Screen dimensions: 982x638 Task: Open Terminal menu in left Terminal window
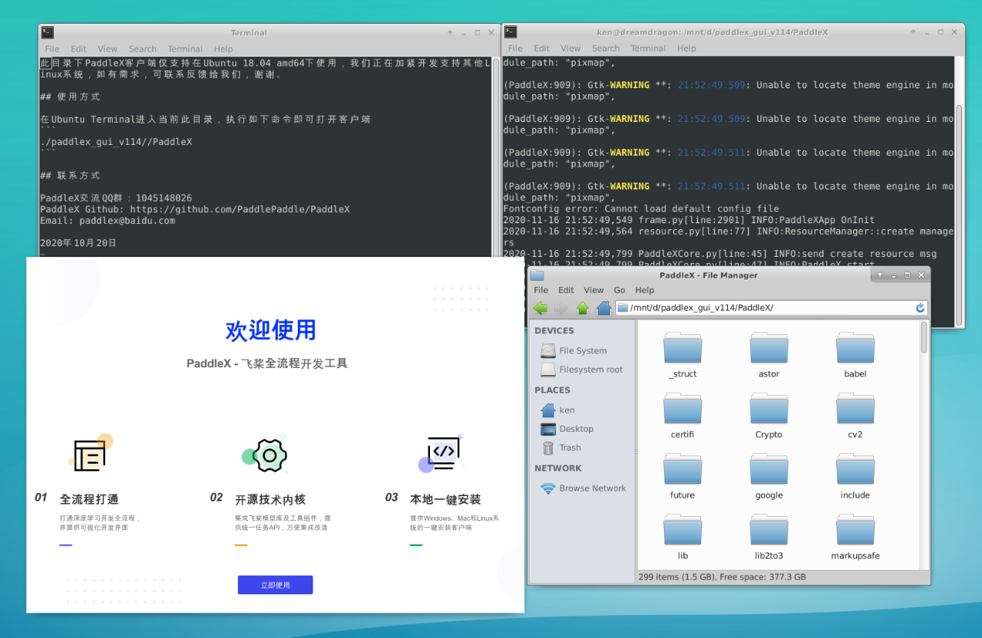[x=185, y=49]
